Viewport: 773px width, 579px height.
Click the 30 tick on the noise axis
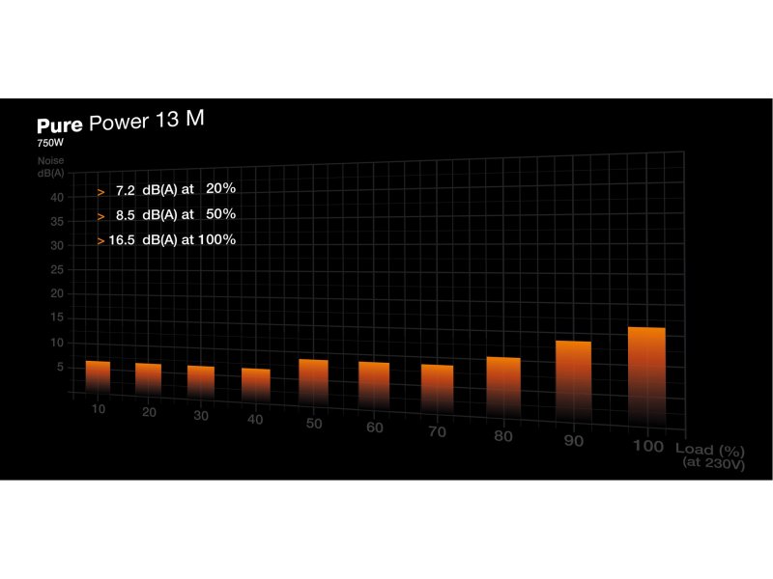[x=57, y=246]
